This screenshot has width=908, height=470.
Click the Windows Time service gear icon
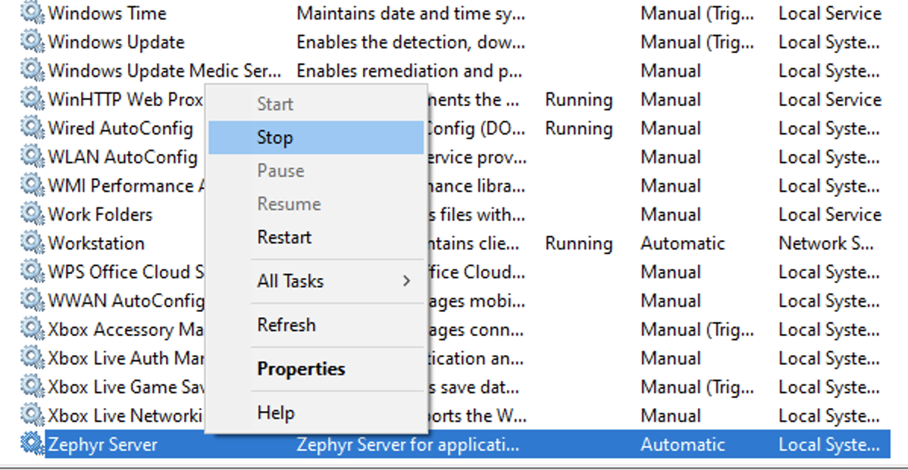click(x=31, y=13)
